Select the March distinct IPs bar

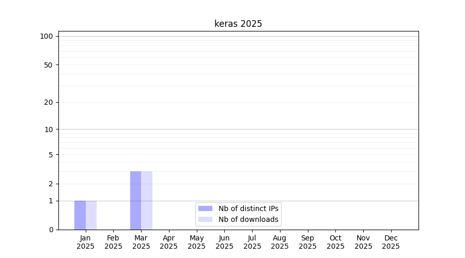[x=135, y=200]
